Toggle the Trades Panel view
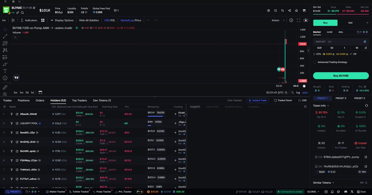 (x=283, y=100)
